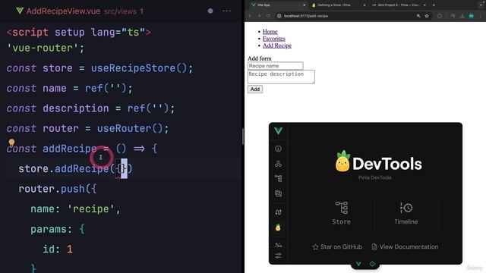
Task: Click the localhost:5173/add-recipe address bar
Action: pyautogui.click(x=352, y=16)
